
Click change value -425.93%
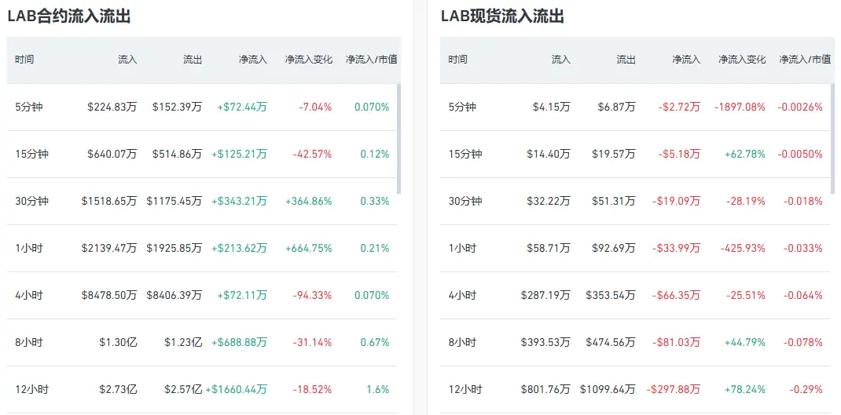pos(743,249)
